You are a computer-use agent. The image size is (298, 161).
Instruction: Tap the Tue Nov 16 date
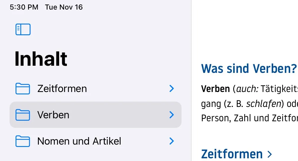coord(64,7)
